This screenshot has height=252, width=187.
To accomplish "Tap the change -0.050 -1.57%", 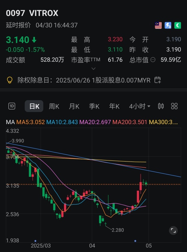I will 25,50.
